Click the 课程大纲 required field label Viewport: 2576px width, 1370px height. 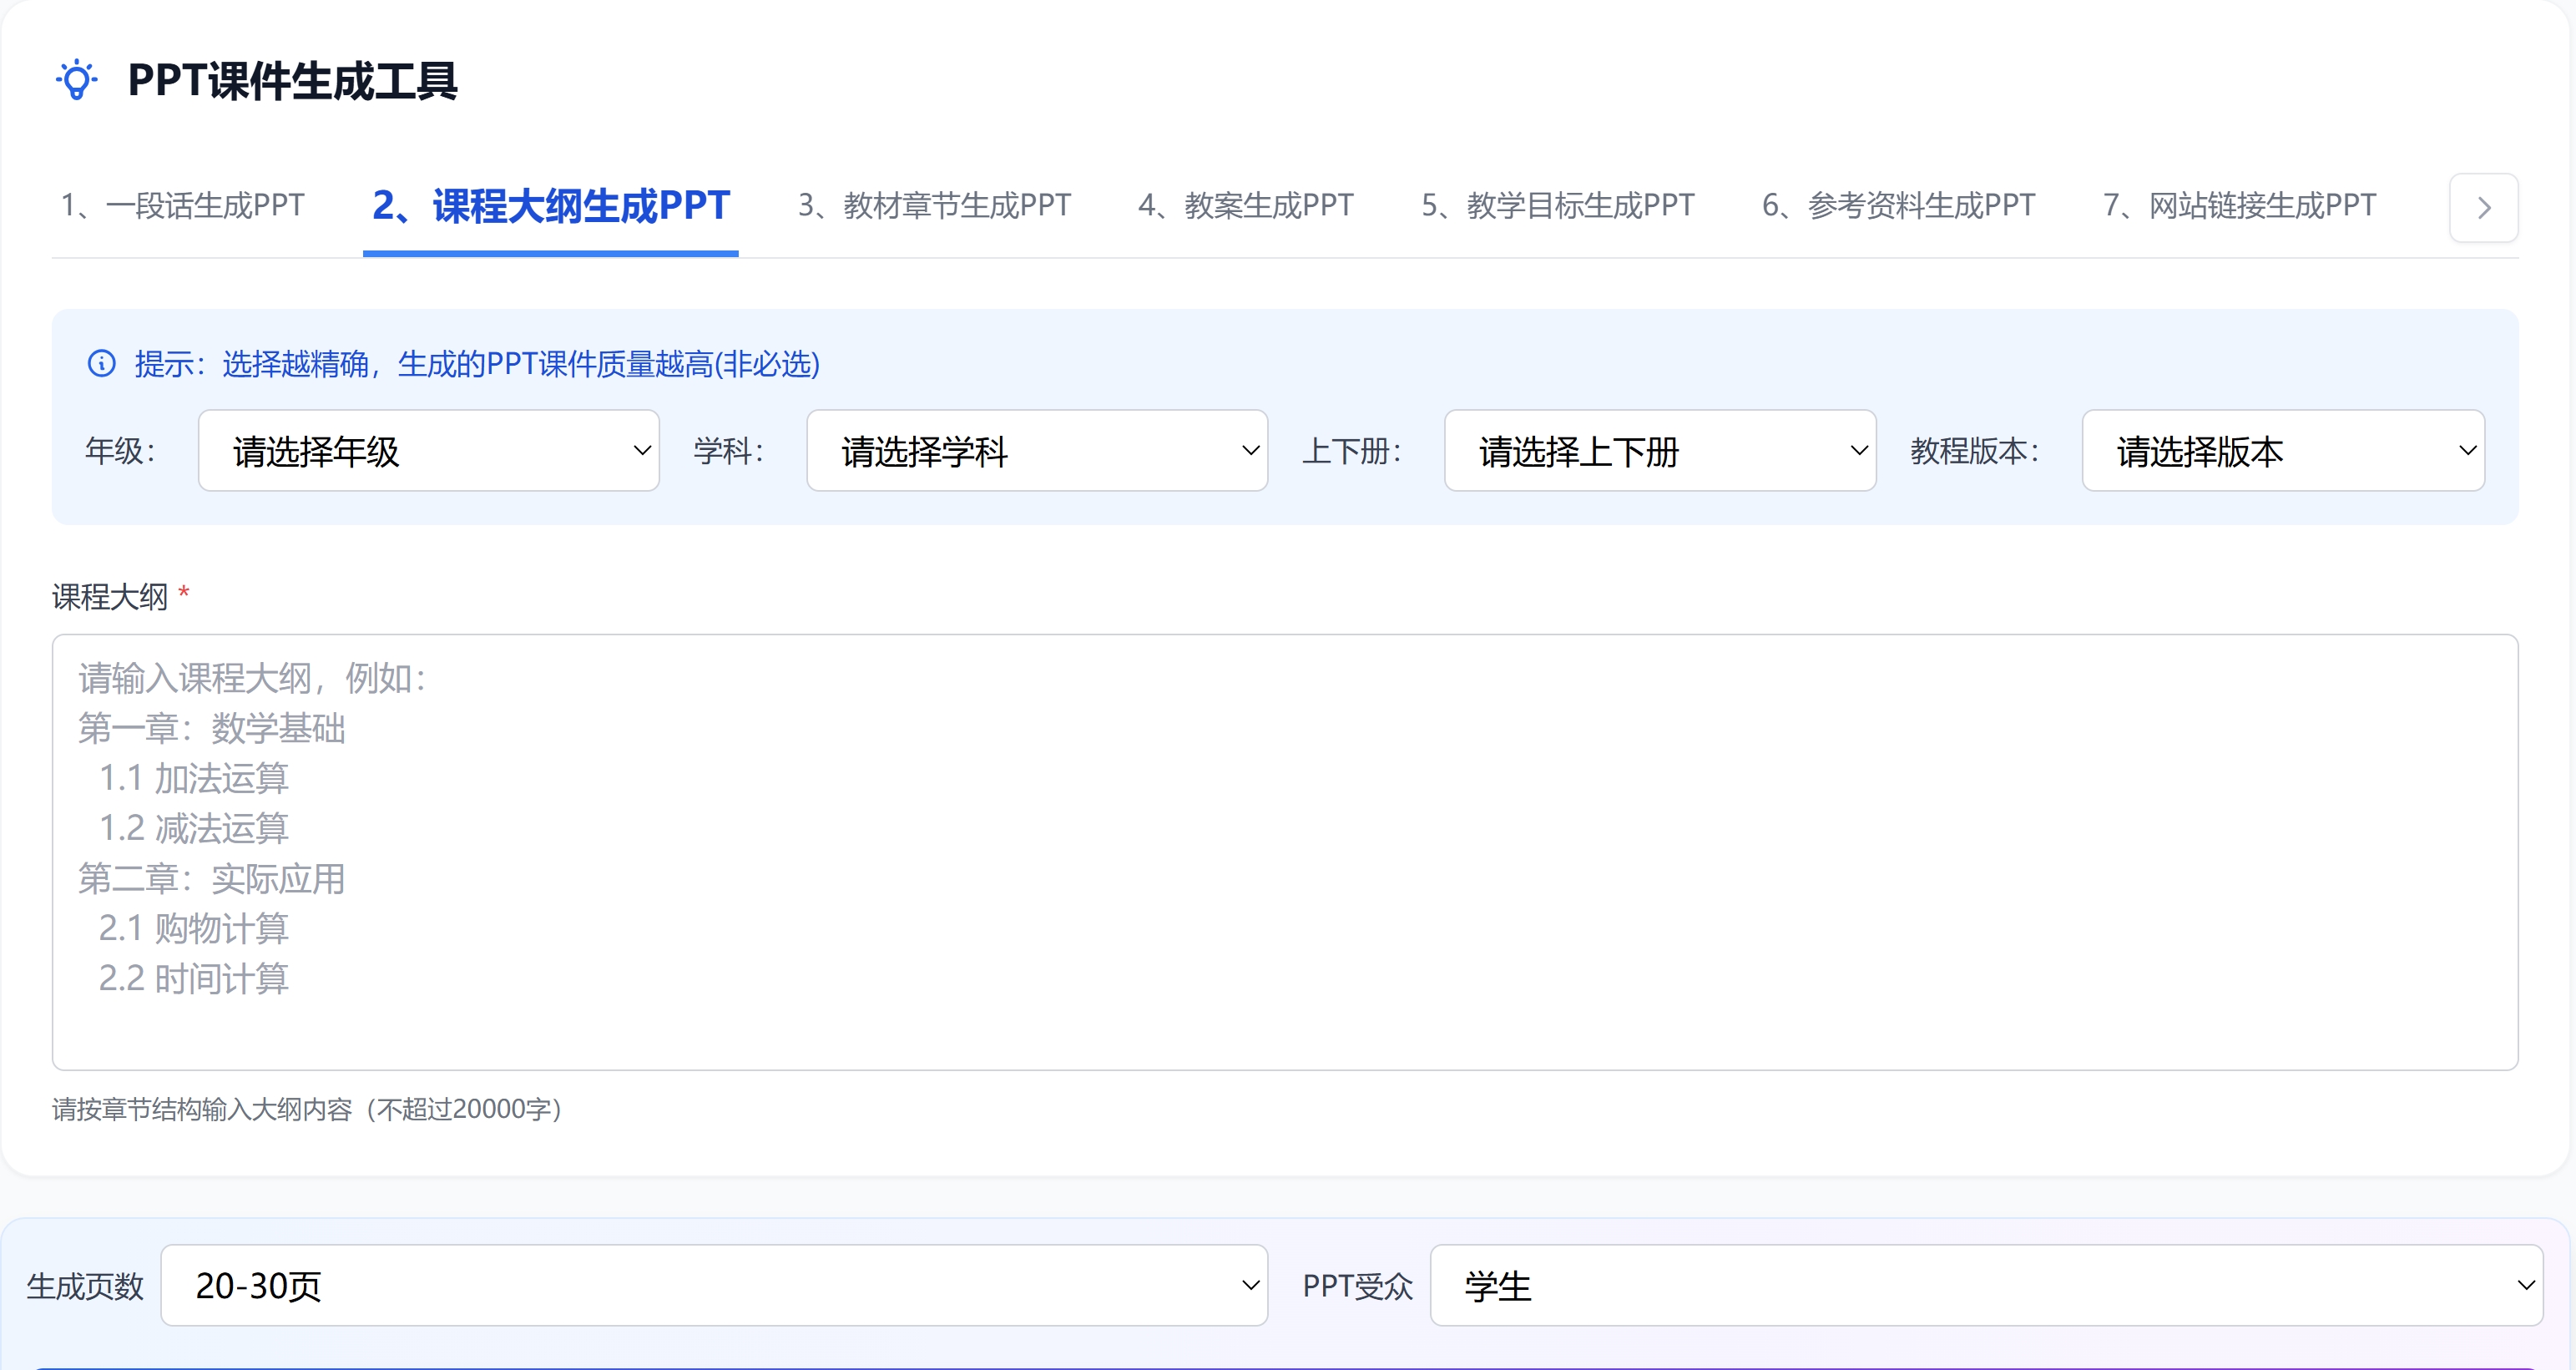(x=120, y=597)
